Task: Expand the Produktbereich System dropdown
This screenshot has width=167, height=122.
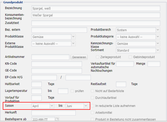Action: 138,30
